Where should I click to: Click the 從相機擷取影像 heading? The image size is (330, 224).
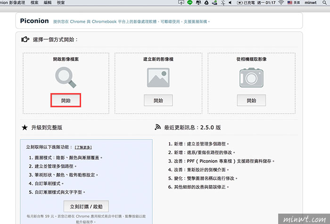(x=251, y=59)
